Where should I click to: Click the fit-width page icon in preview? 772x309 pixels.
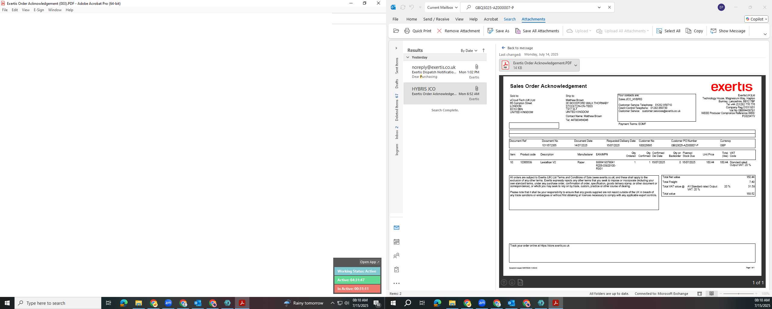pos(520,282)
